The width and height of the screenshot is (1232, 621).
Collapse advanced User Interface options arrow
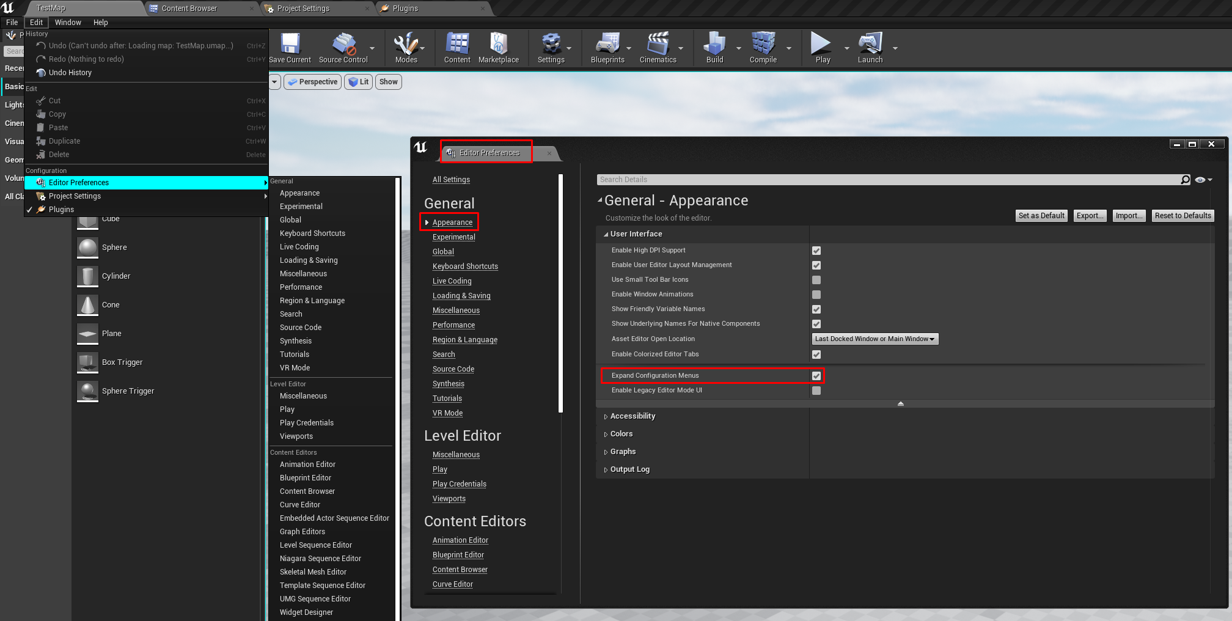(x=900, y=404)
